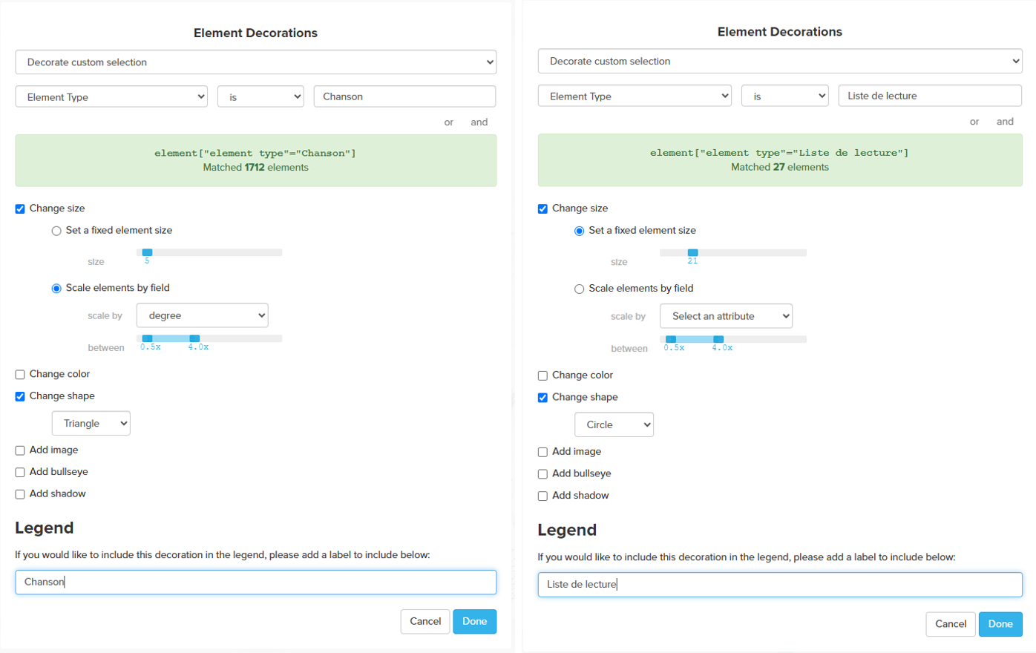This screenshot has width=1036, height=653.
Task: Enable Add bullseye in Liste de lecture panel
Action: [x=542, y=474]
